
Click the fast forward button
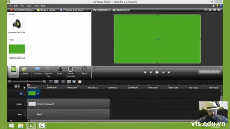tap(163, 72)
